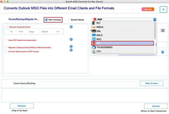Select the Email Clients radio button
Viewport: 169px width, 114px height.
point(69,20)
